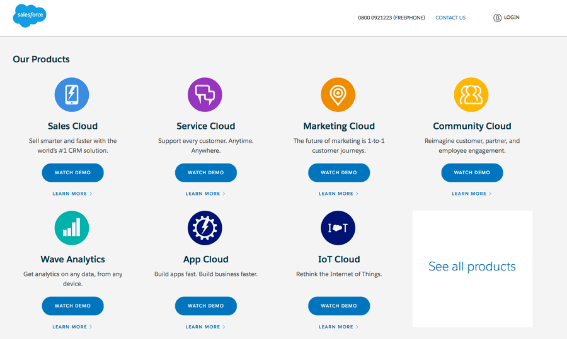
Task: Learn more about Marketing Cloud
Action: coord(338,194)
